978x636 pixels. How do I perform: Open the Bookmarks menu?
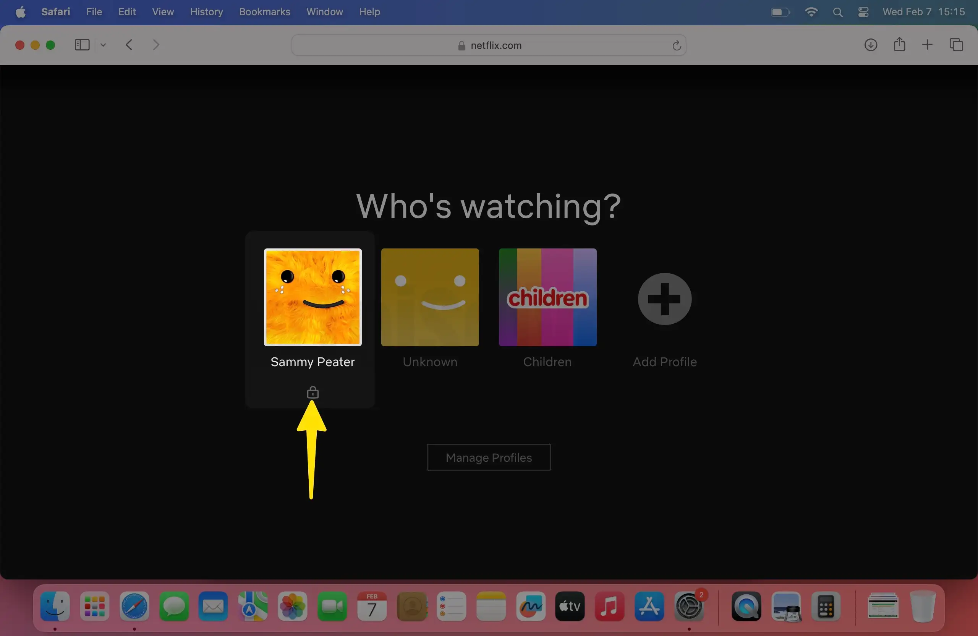(264, 12)
